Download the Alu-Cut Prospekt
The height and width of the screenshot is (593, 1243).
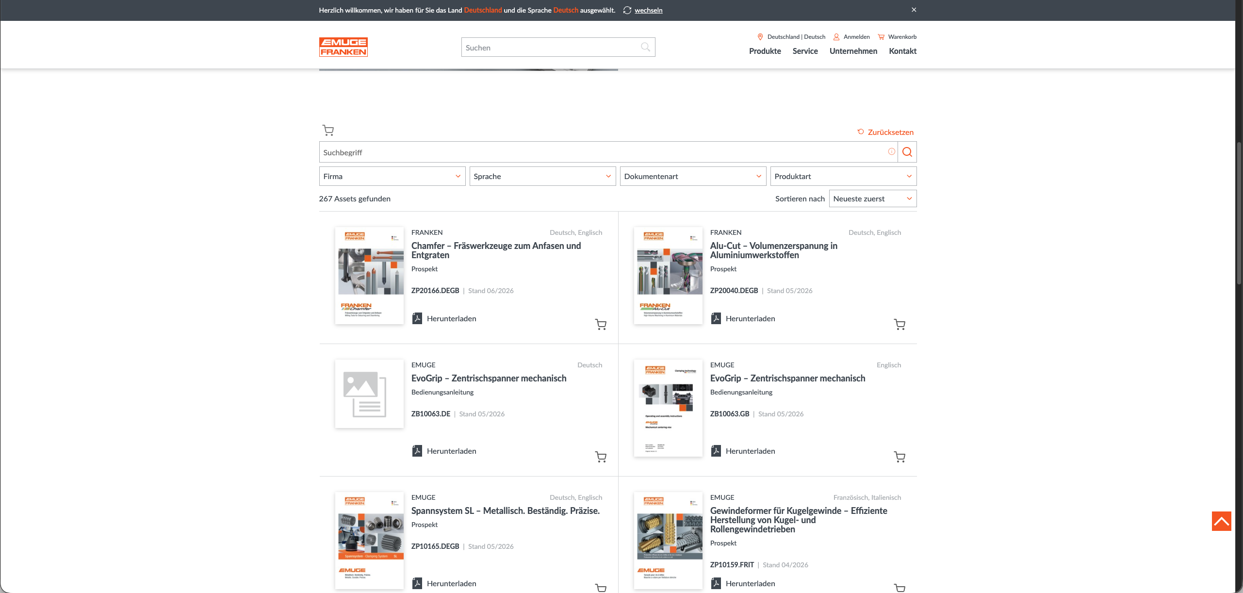[751, 318]
